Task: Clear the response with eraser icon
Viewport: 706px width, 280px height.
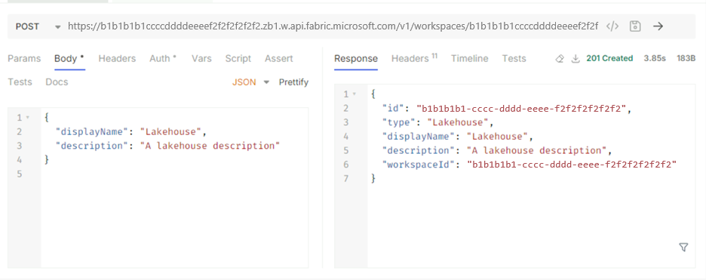Action: (560, 59)
